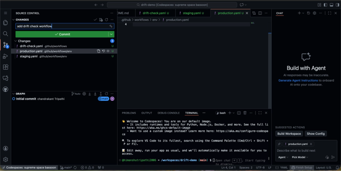Open production.yaml file icon in changes row
This screenshot has height=171, width=341.
[98, 51]
